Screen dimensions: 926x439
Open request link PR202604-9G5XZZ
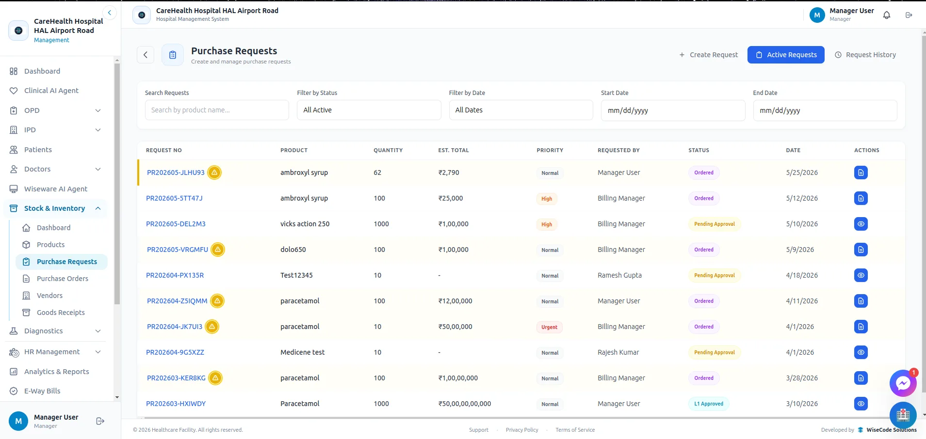[175, 352]
